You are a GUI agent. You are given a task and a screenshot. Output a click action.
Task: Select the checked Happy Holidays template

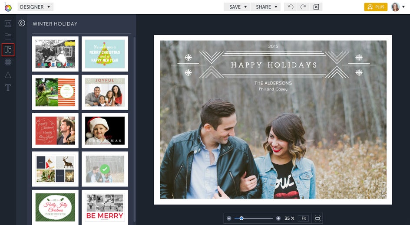(105, 169)
